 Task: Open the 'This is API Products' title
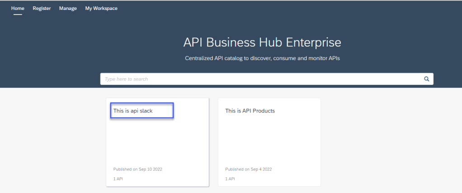pyautogui.click(x=250, y=111)
